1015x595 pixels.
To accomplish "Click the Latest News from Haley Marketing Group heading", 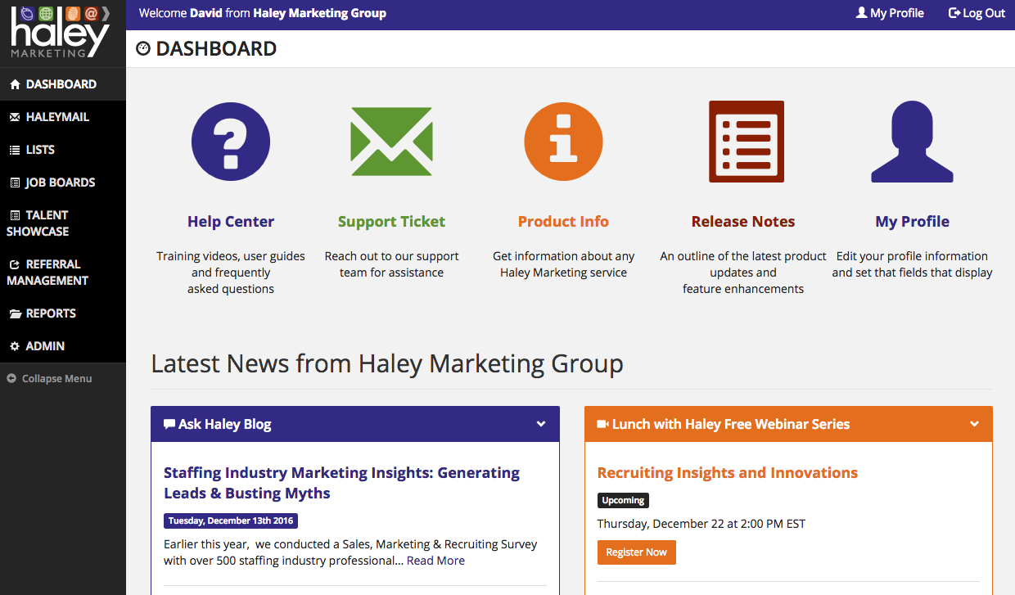I will [387, 363].
